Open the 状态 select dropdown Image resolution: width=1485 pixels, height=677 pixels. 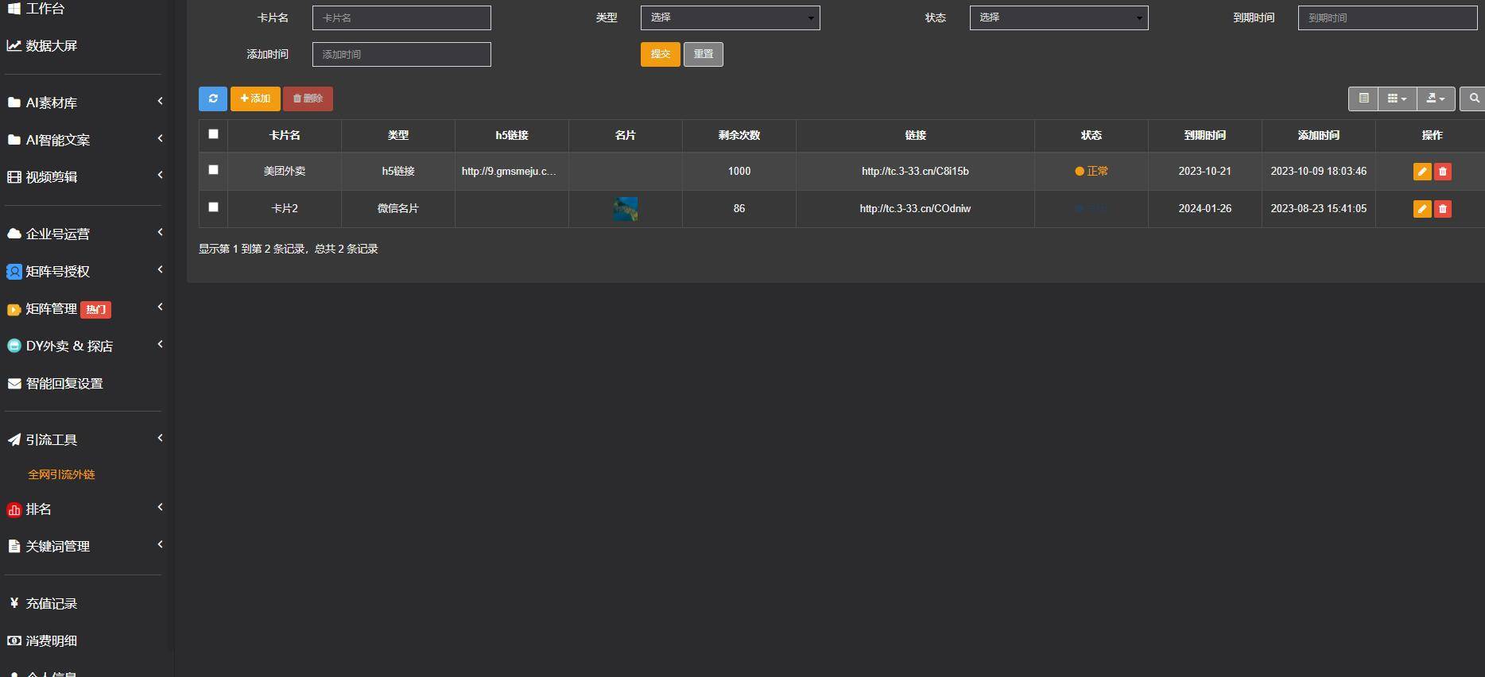[1058, 17]
